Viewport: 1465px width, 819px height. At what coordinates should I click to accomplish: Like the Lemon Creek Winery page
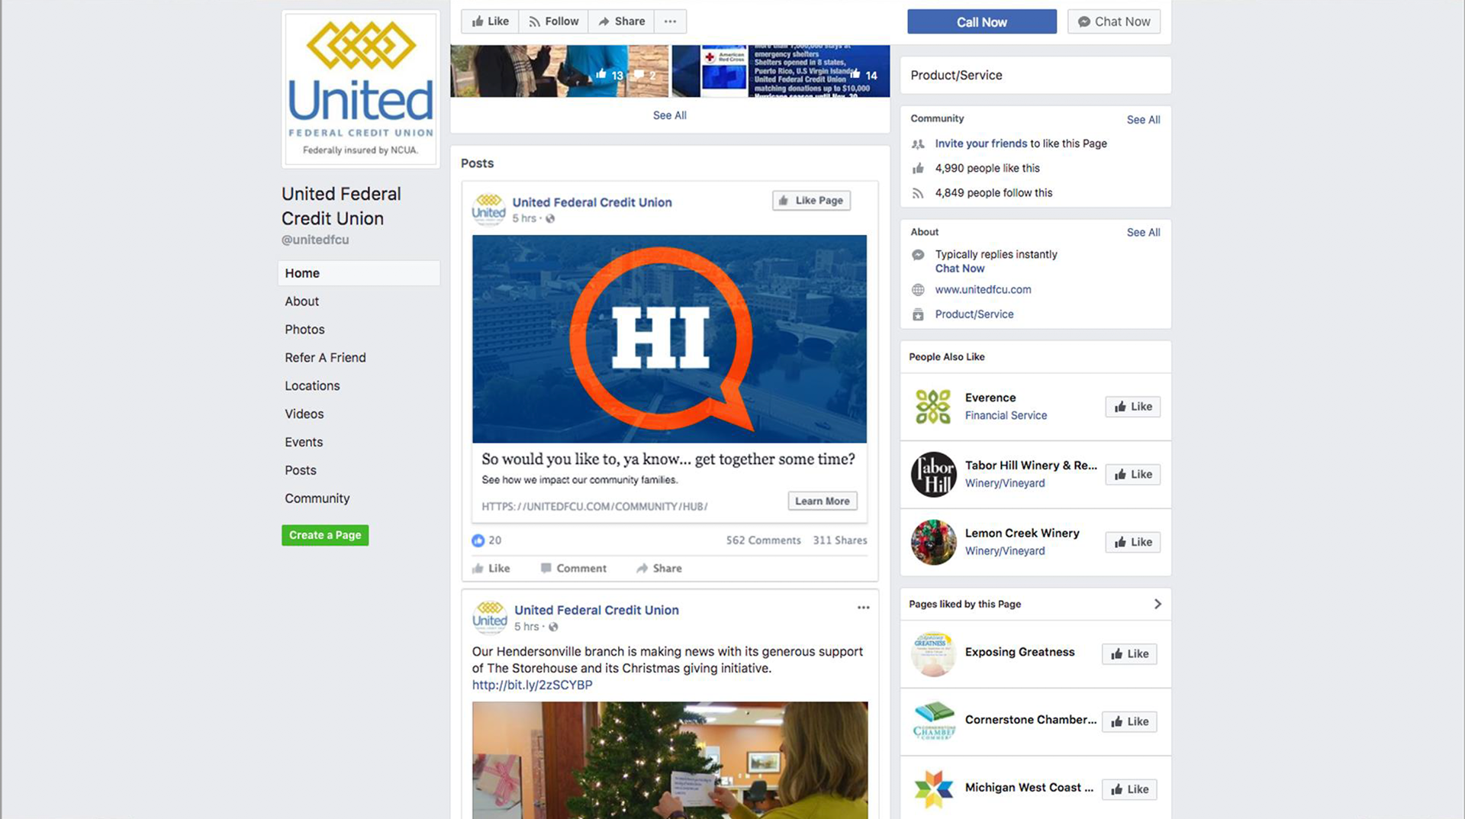[x=1132, y=542]
